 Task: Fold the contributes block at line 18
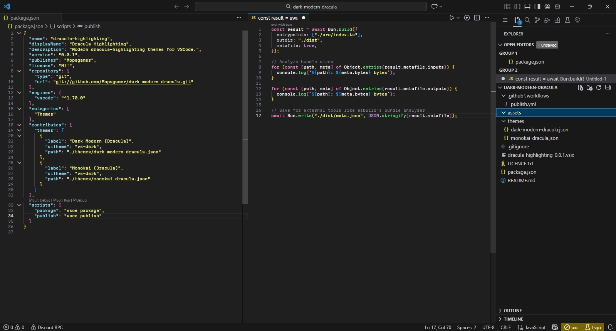coord(19,125)
